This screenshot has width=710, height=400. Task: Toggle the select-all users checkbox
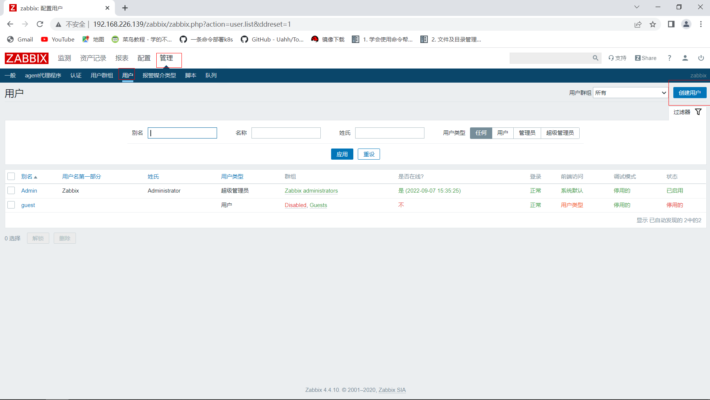point(11,176)
